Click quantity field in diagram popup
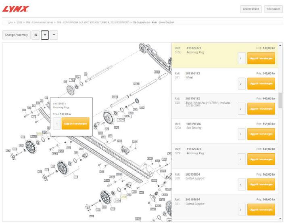The height and width of the screenshot is (223, 284). [57, 123]
